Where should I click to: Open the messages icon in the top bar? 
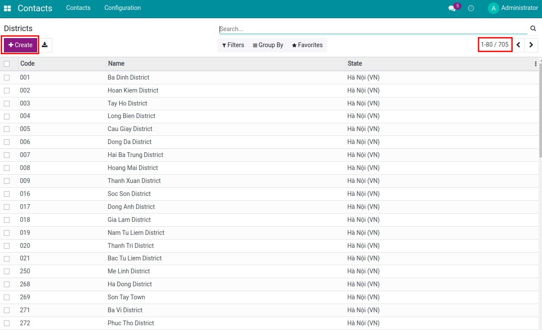coord(451,8)
